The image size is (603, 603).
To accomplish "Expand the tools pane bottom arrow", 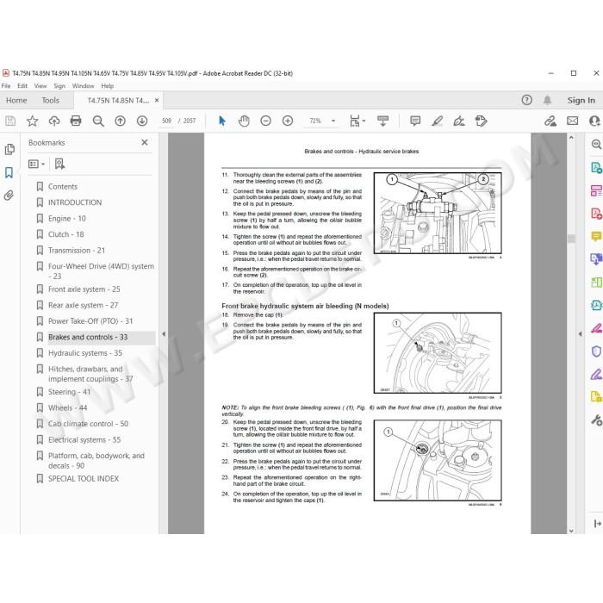I will pyautogui.click(x=597, y=524).
